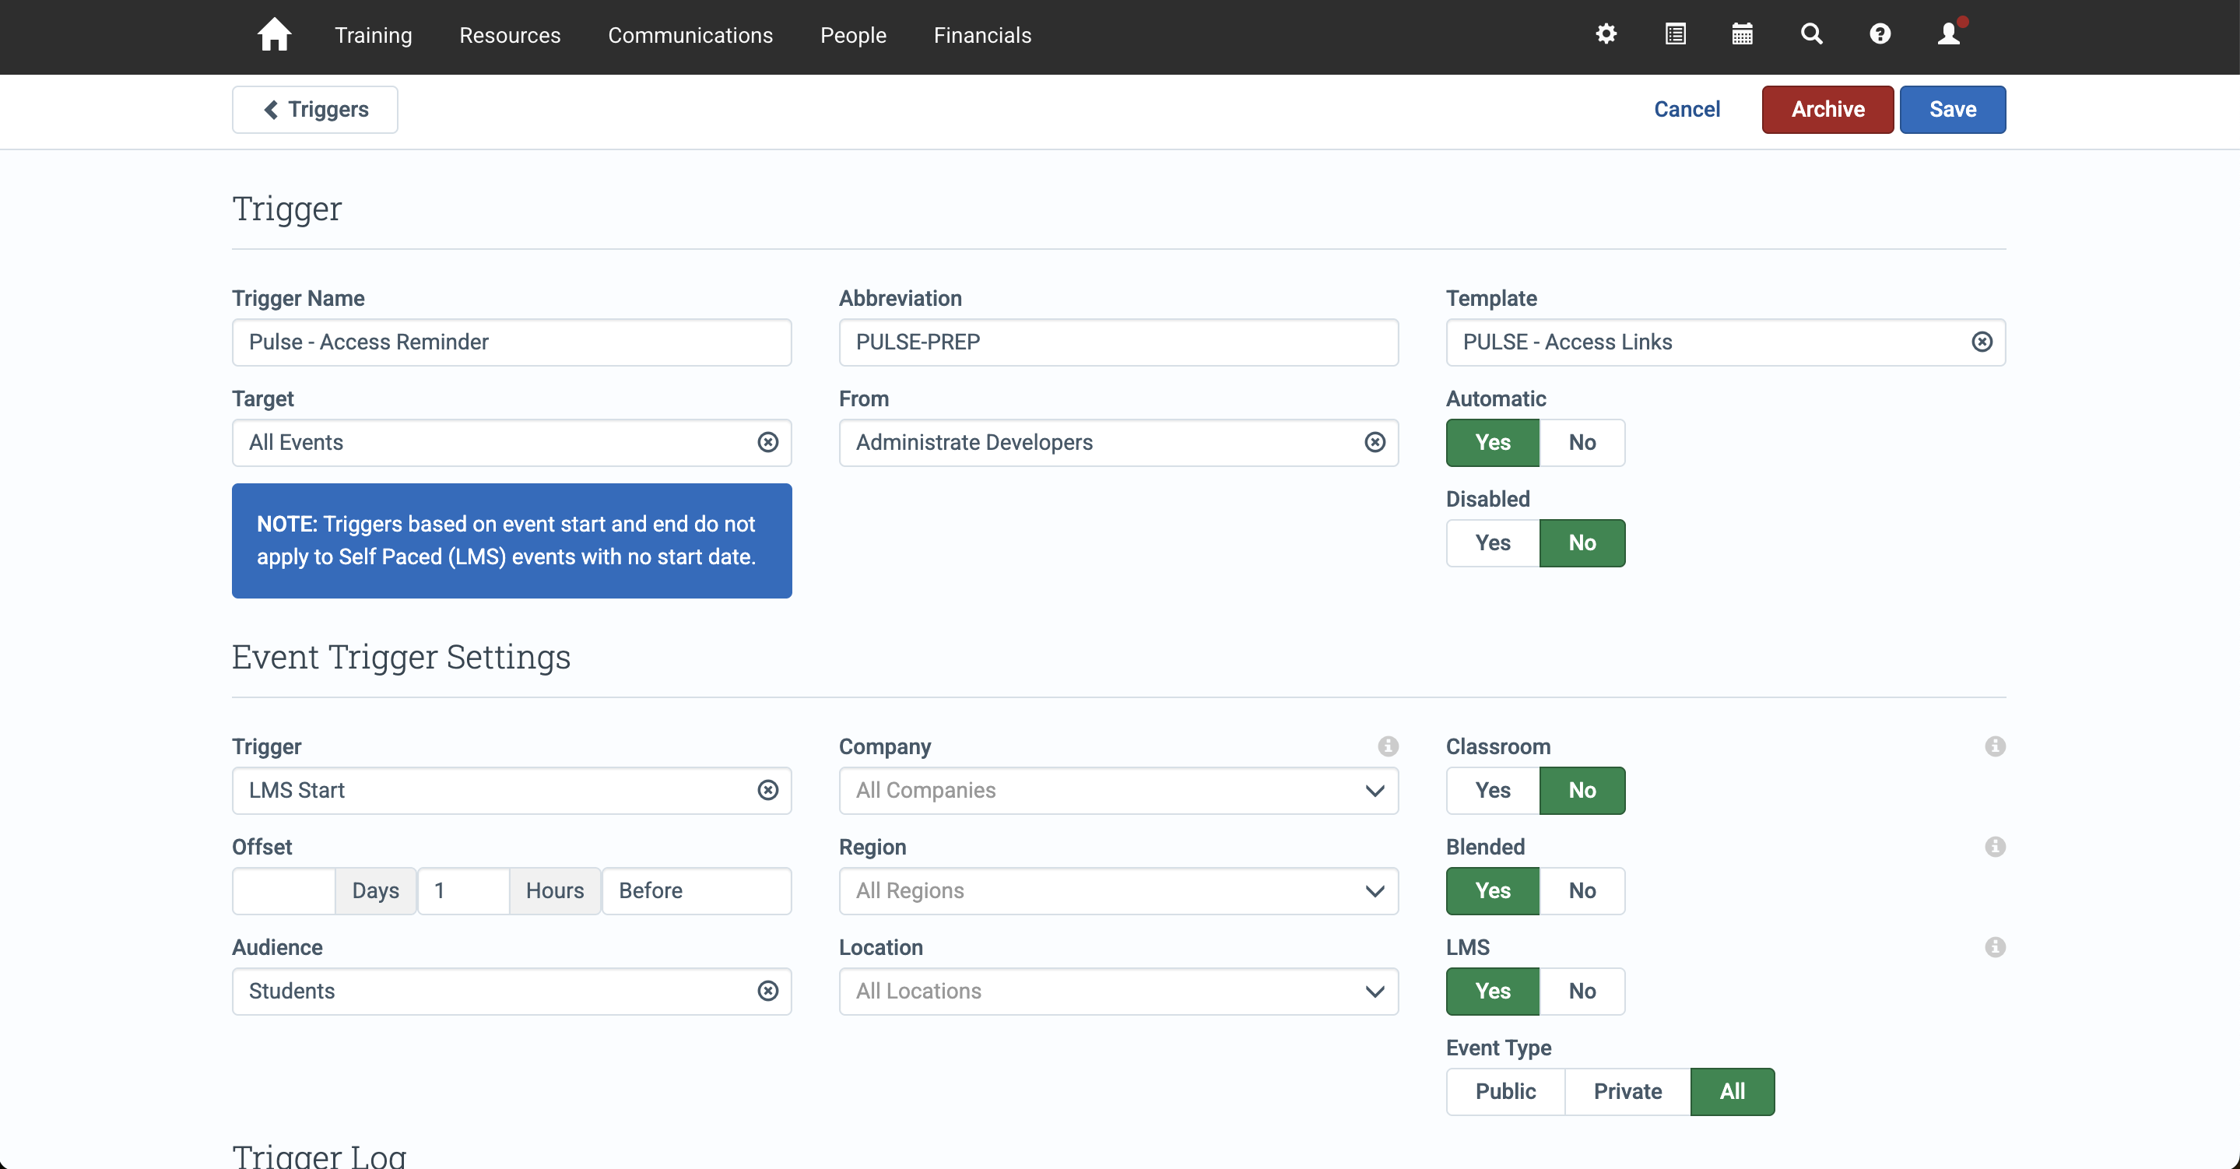Select the Private event type
Viewport: 2240px width, 1169px height.
[x=1627, y=1092]
